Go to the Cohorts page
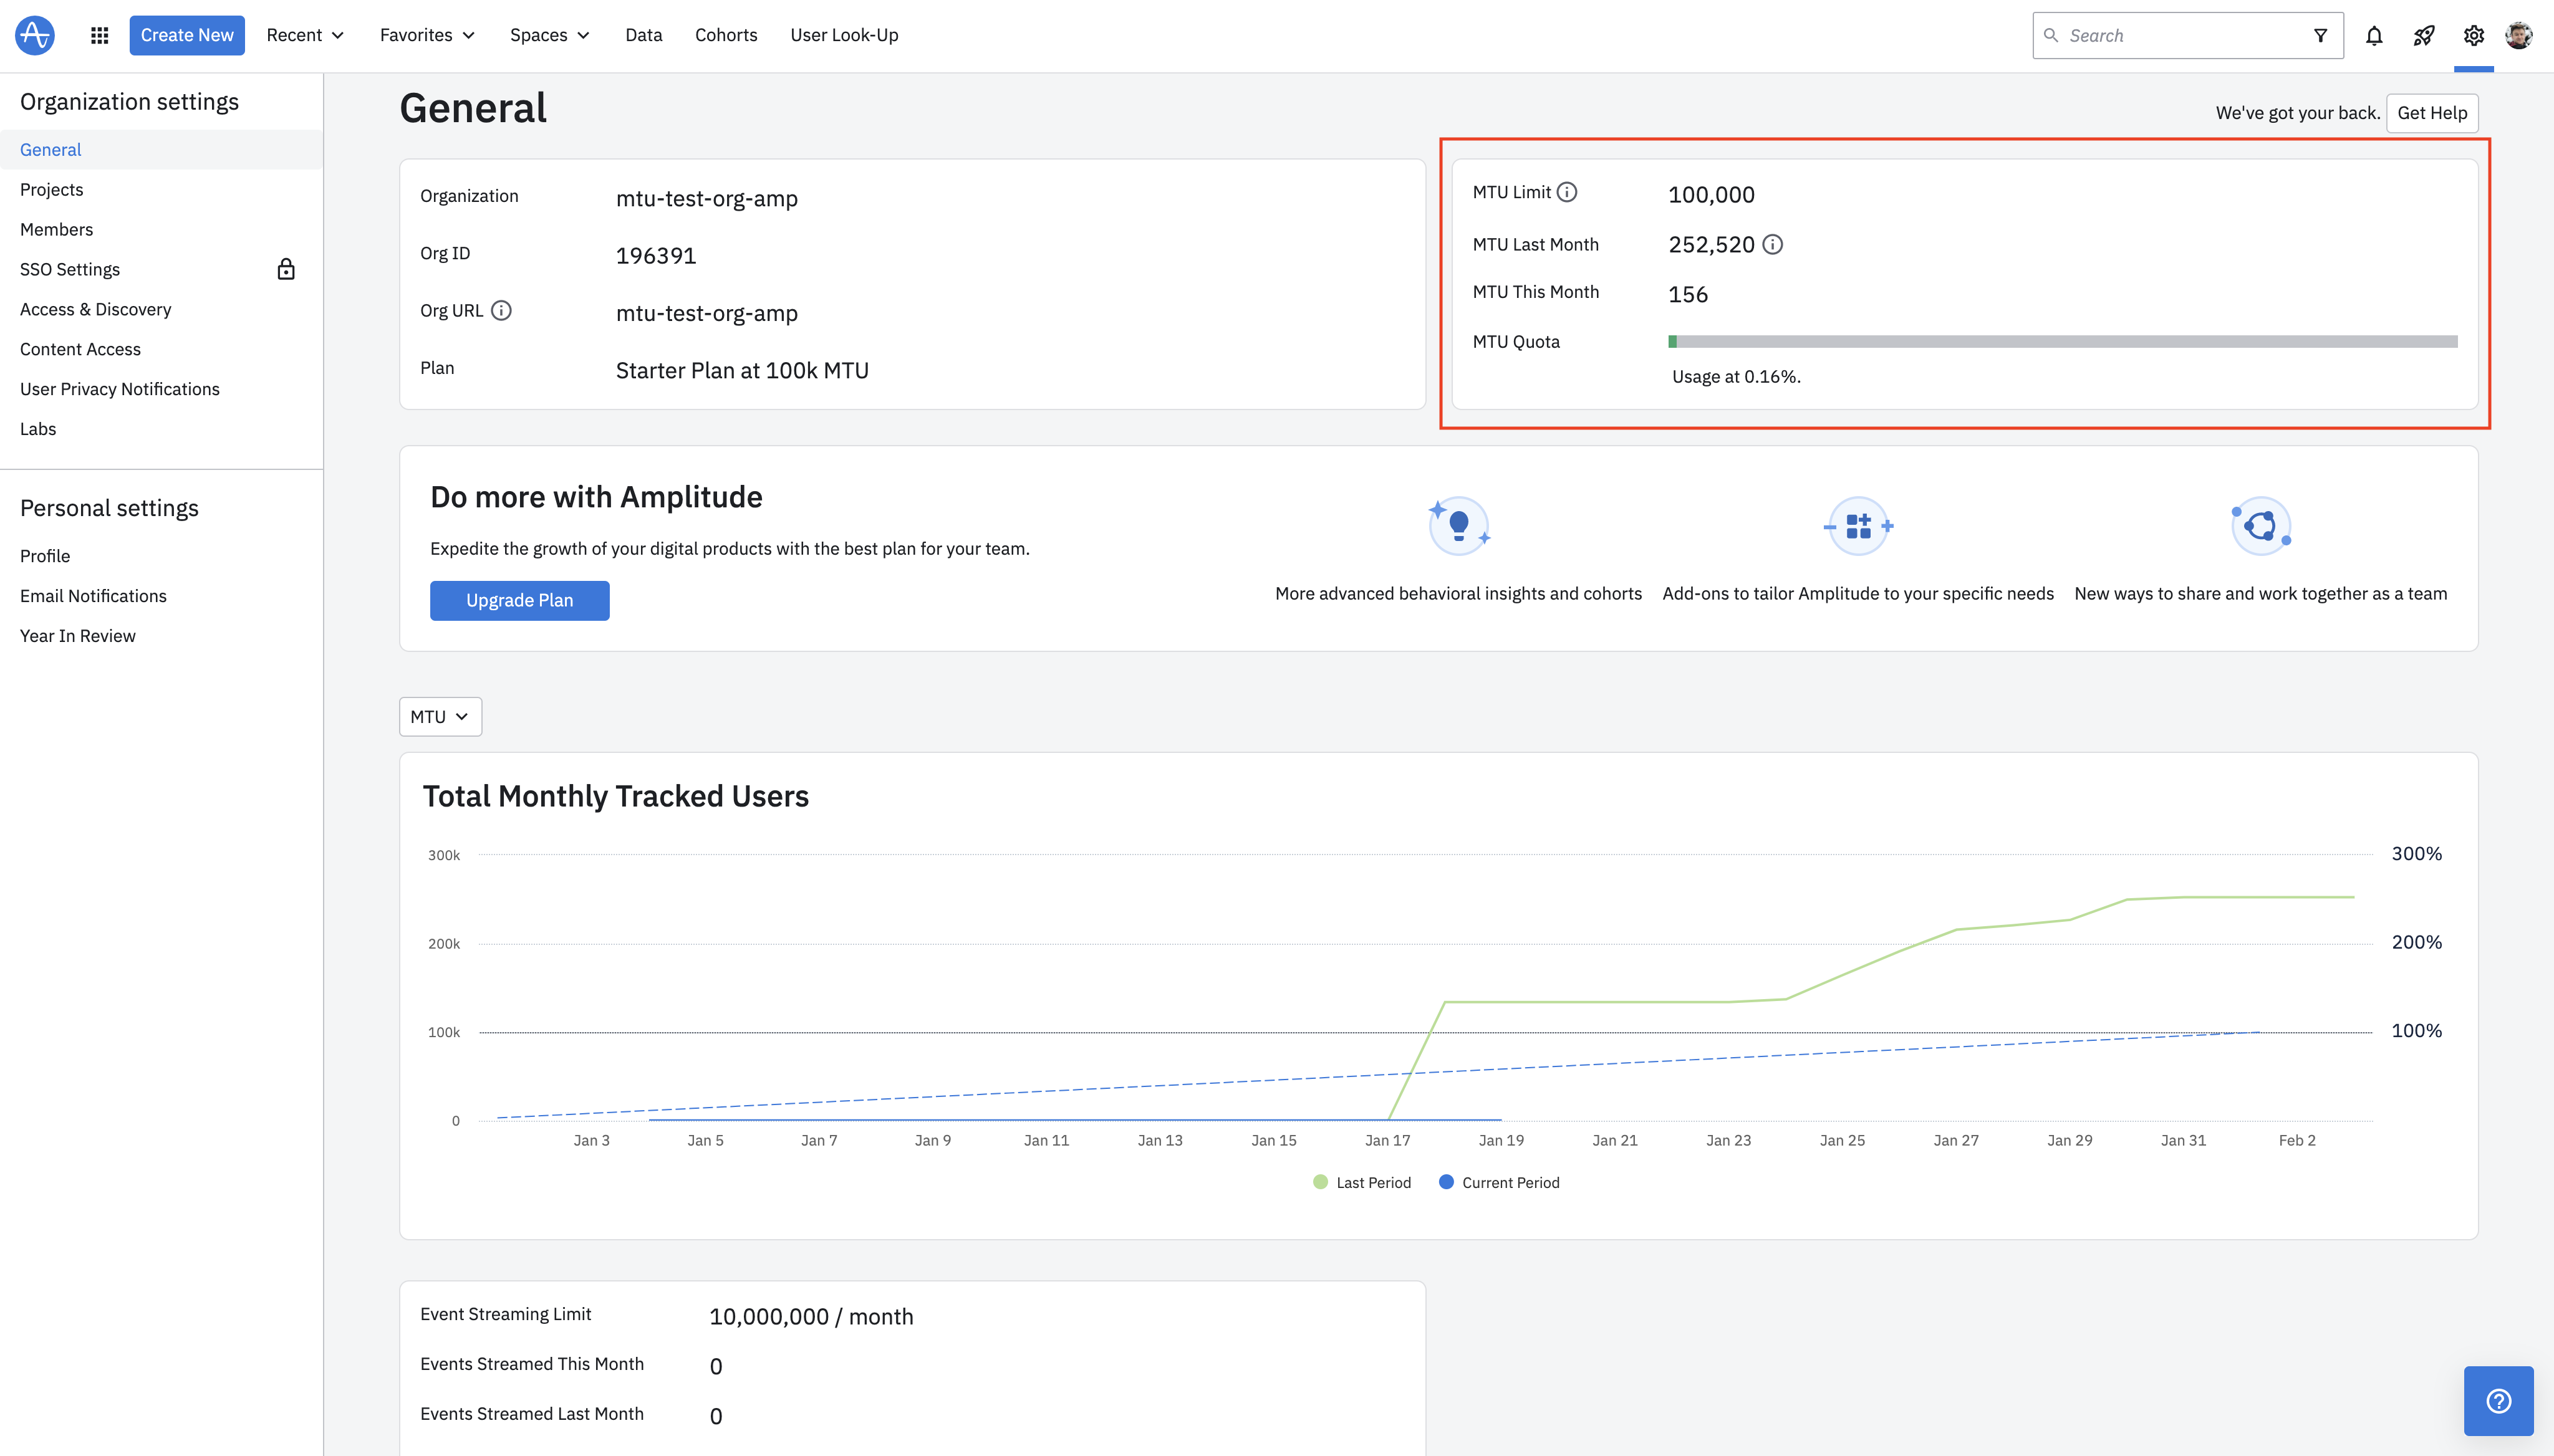Screen dimensions: 2554x1456 pos(726,35)
